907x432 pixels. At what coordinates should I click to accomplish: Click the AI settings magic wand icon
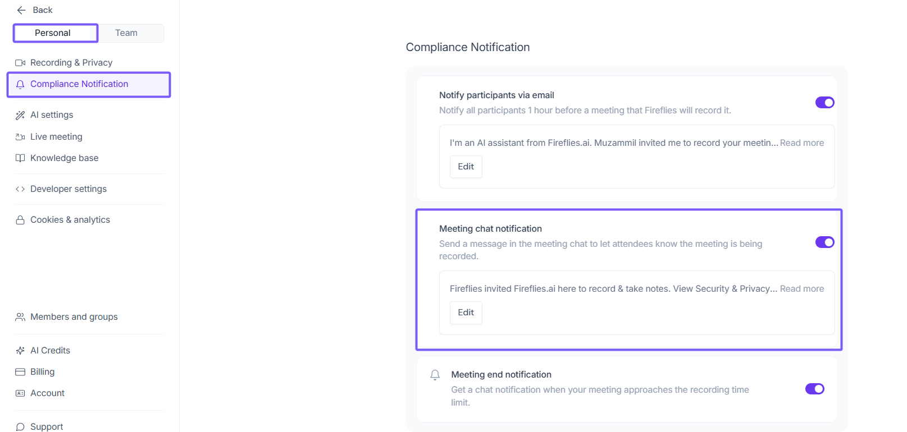(20, 115)
